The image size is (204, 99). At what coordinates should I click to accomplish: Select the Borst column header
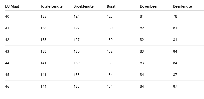click(x=111, y=6)
